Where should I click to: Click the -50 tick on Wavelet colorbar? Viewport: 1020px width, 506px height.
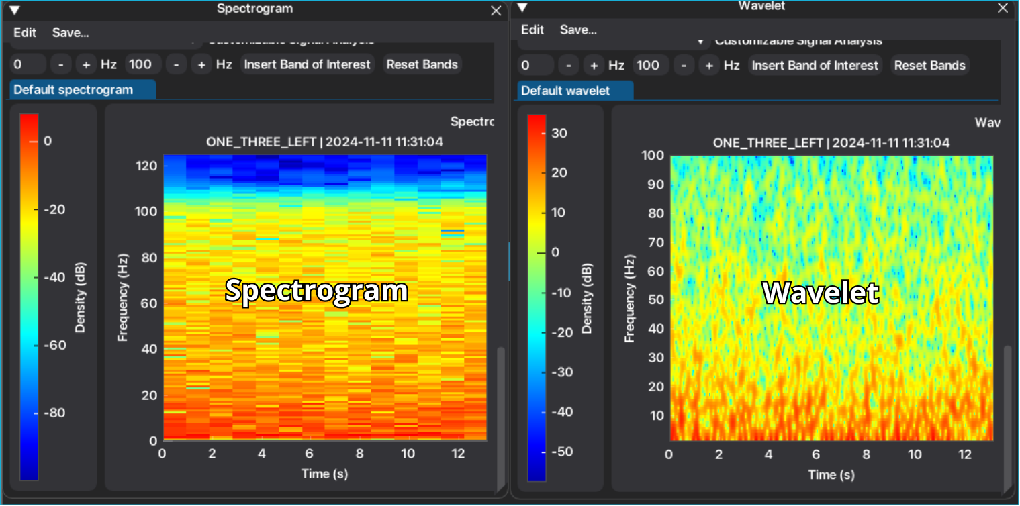(562, 451)
